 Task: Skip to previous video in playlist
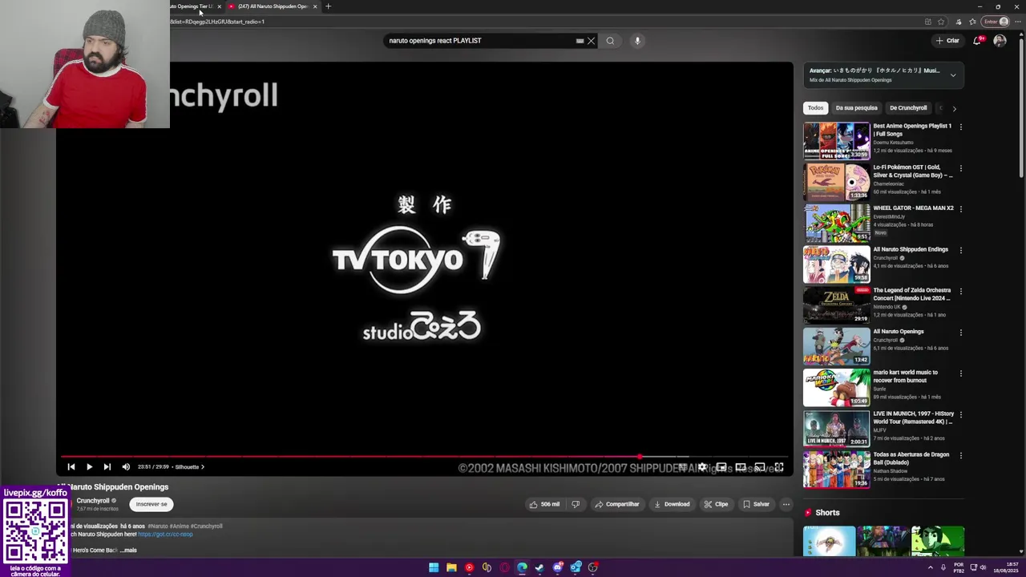coord(71,466)
